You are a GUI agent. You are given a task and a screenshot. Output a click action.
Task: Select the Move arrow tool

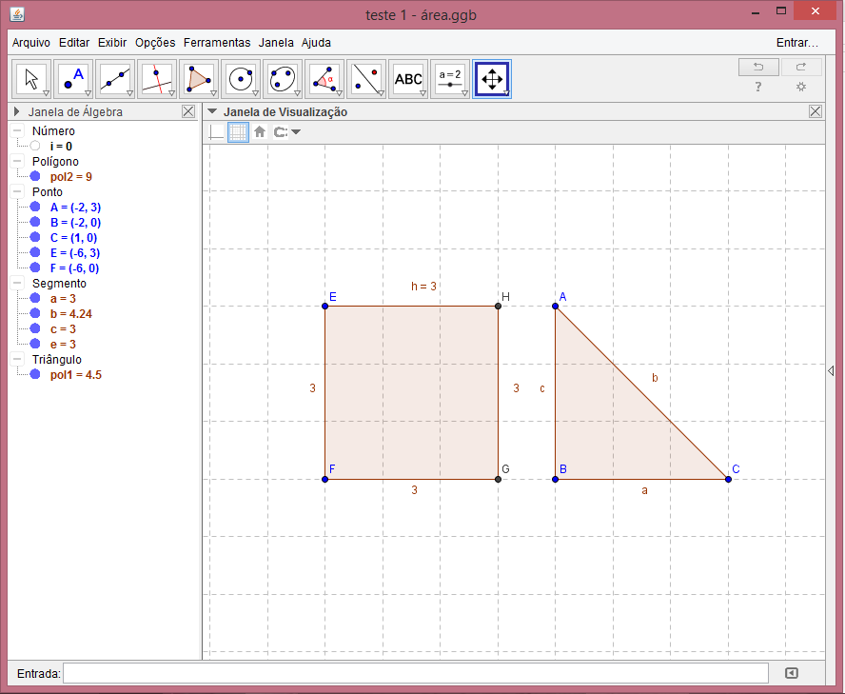click(x=32, y=79)
